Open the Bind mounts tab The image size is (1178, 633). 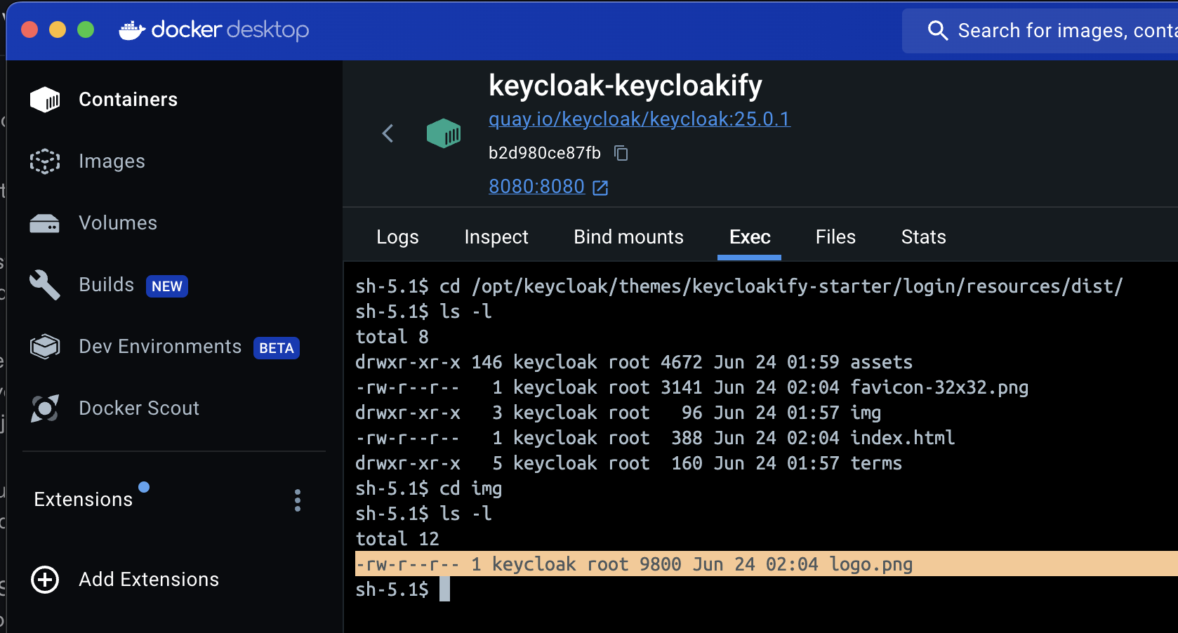tap(628, 237)
